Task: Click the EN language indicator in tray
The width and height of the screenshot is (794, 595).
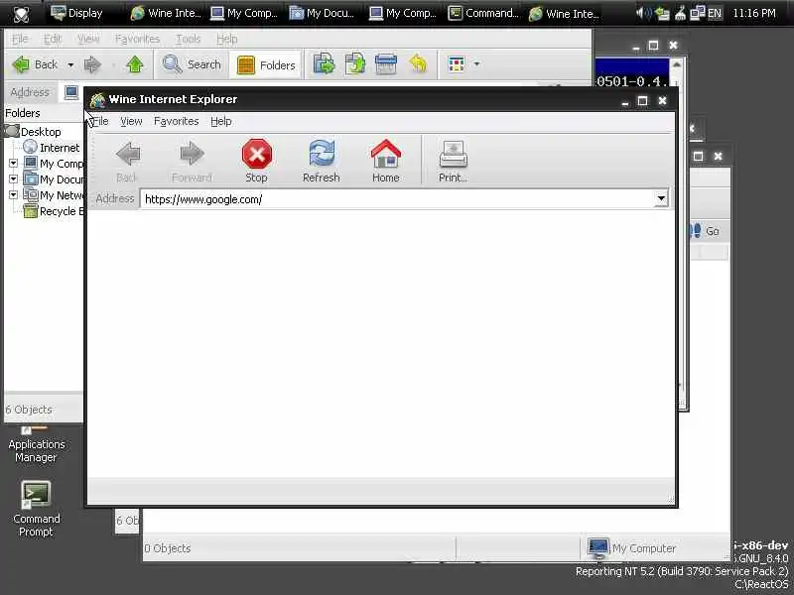Action: (x=715, y=13)
